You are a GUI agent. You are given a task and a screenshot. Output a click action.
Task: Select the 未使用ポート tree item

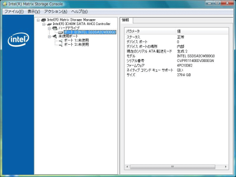pos(68,36)
